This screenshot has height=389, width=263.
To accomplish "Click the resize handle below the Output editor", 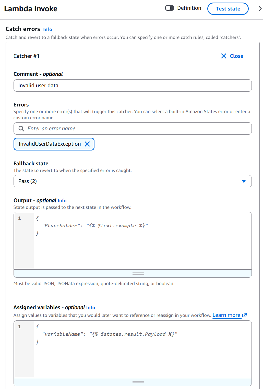I will pyautogui.click(x=138, y=273).
